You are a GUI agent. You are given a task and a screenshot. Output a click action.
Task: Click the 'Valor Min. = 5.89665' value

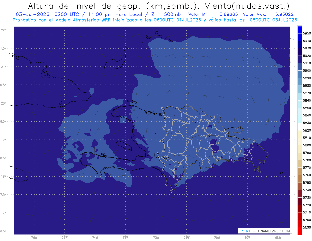213,14
